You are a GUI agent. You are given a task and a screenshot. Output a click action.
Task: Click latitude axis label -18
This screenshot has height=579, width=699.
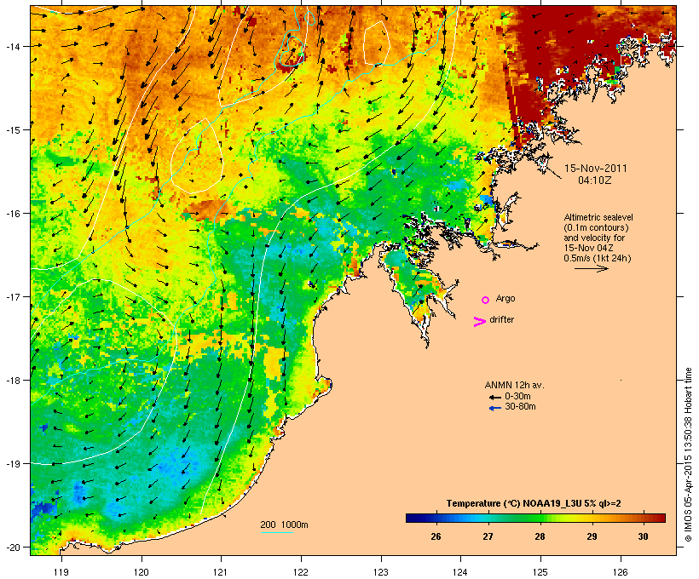point(13,380)
